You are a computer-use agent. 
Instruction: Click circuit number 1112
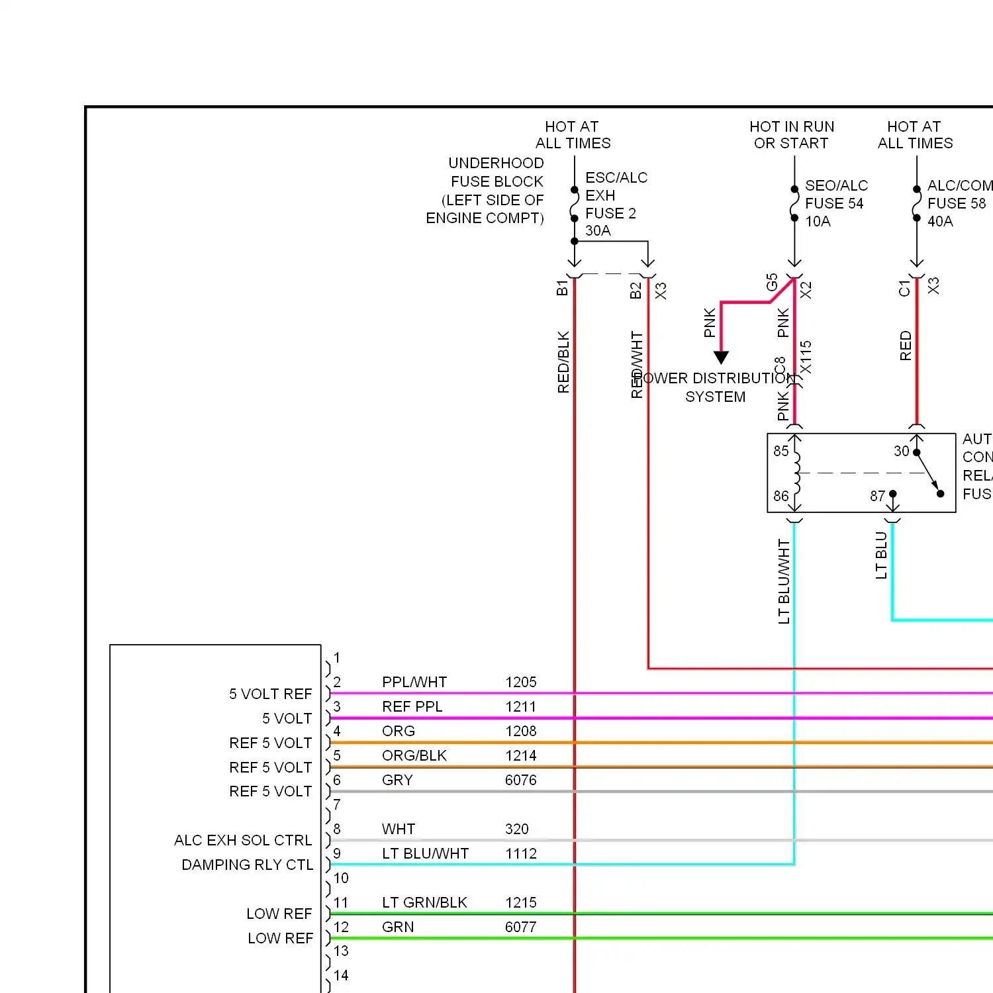click(x=521, y=853)
